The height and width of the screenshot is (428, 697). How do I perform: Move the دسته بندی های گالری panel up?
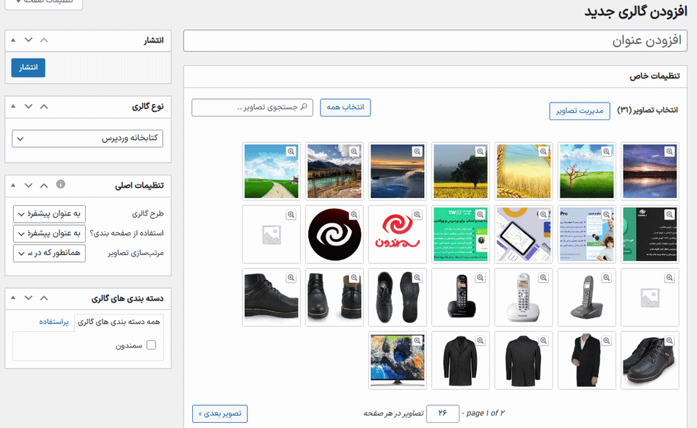click(x=43, y=298)
